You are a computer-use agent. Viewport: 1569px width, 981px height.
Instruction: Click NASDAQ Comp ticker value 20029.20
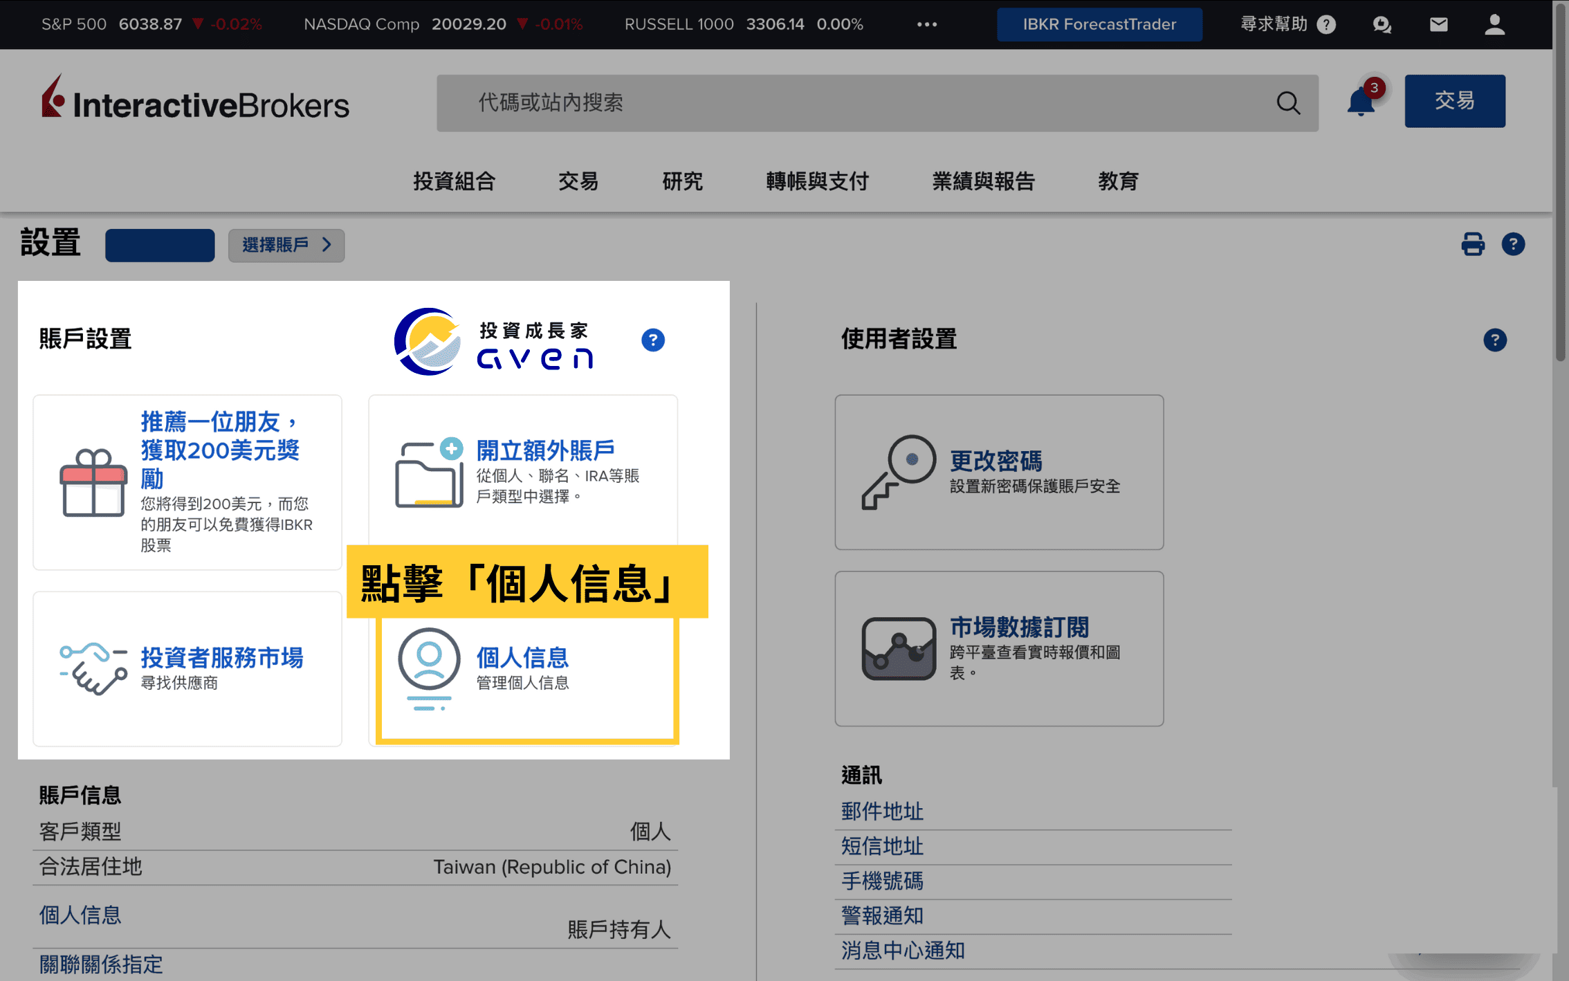tap(468, 24)
